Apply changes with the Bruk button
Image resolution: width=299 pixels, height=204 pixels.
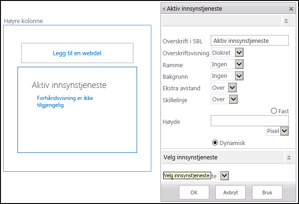[x=267, y=192]
